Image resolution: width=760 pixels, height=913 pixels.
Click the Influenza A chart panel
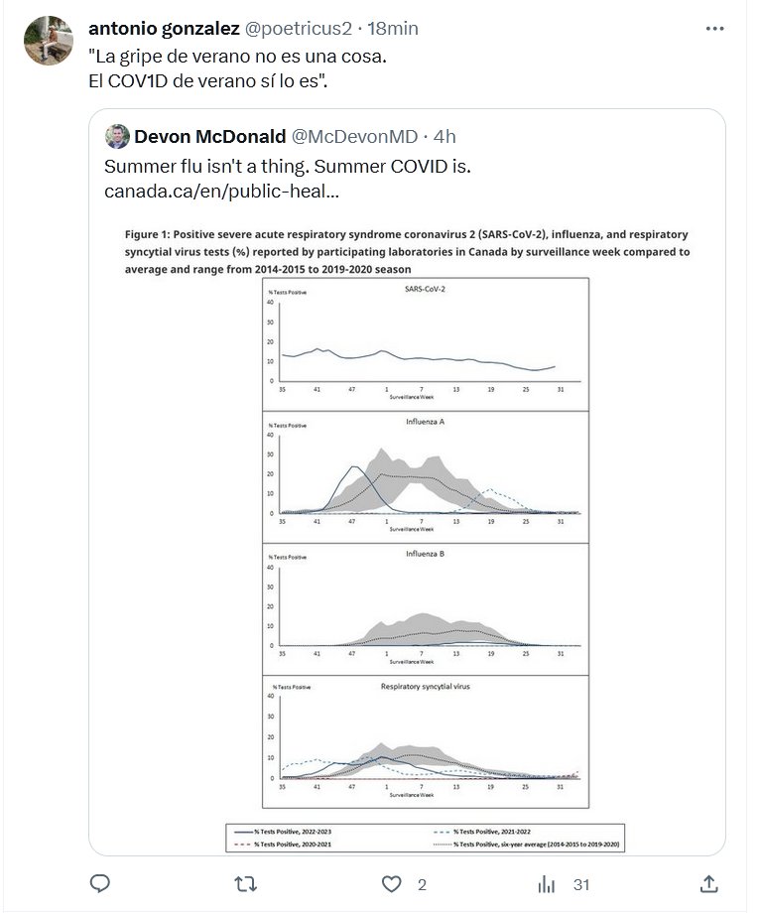click(427, 476)
